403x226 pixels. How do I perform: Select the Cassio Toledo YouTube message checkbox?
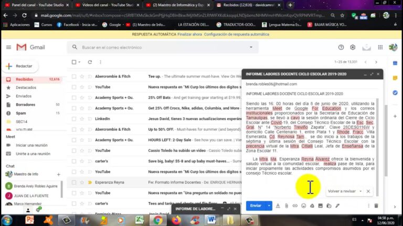74,151
